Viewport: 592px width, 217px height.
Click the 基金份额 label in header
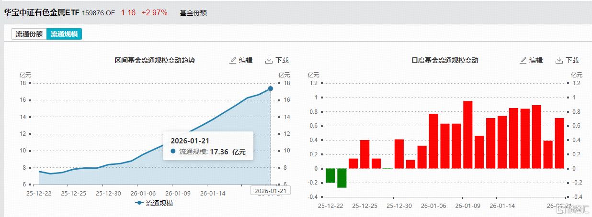point(194,13)
